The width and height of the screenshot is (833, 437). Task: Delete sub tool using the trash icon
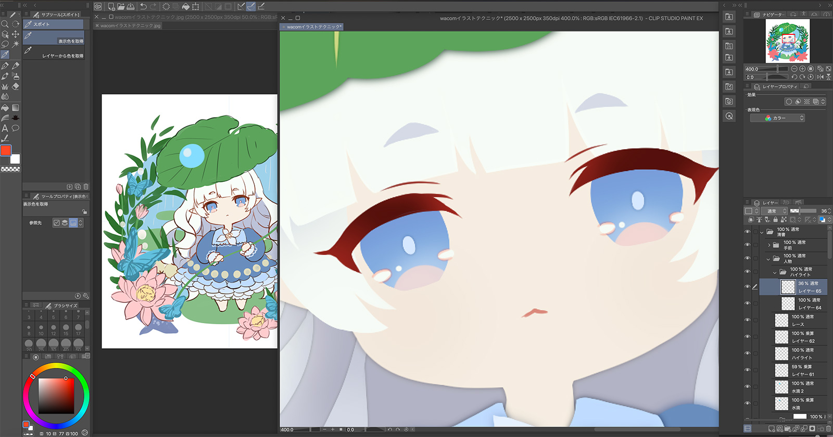(x=86, y=187)
